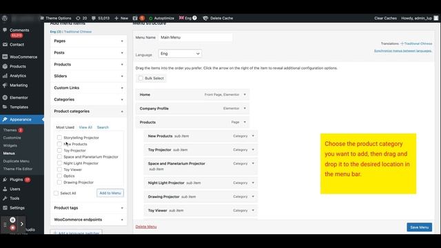Screen dimensions: 441x248
Task: Open Yoast SEO admin bar icon
Action: [x=139, y=18]
